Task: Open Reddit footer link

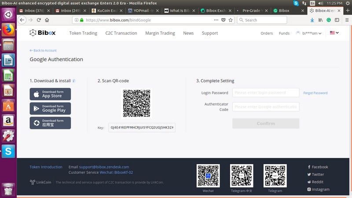Action: point(315,182)
